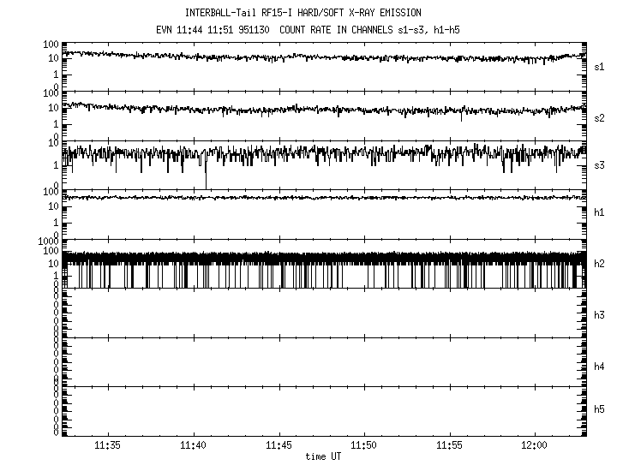Click the 1000 y-axis label on h2 panel
This screenshot has width=617, height=471.
pyautogui.click(x=49, y=242)
